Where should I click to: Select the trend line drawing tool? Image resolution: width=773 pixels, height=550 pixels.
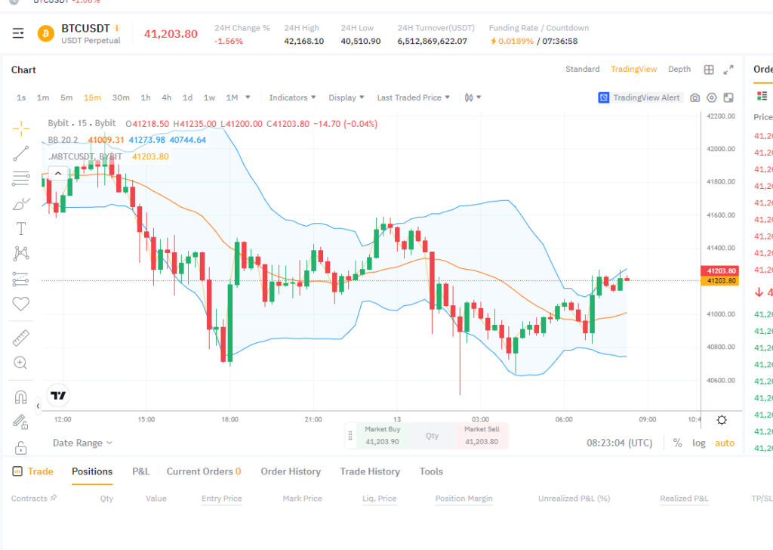tap(20, 153)
